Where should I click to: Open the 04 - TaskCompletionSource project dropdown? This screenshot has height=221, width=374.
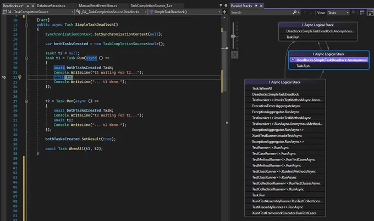[38, 12]
